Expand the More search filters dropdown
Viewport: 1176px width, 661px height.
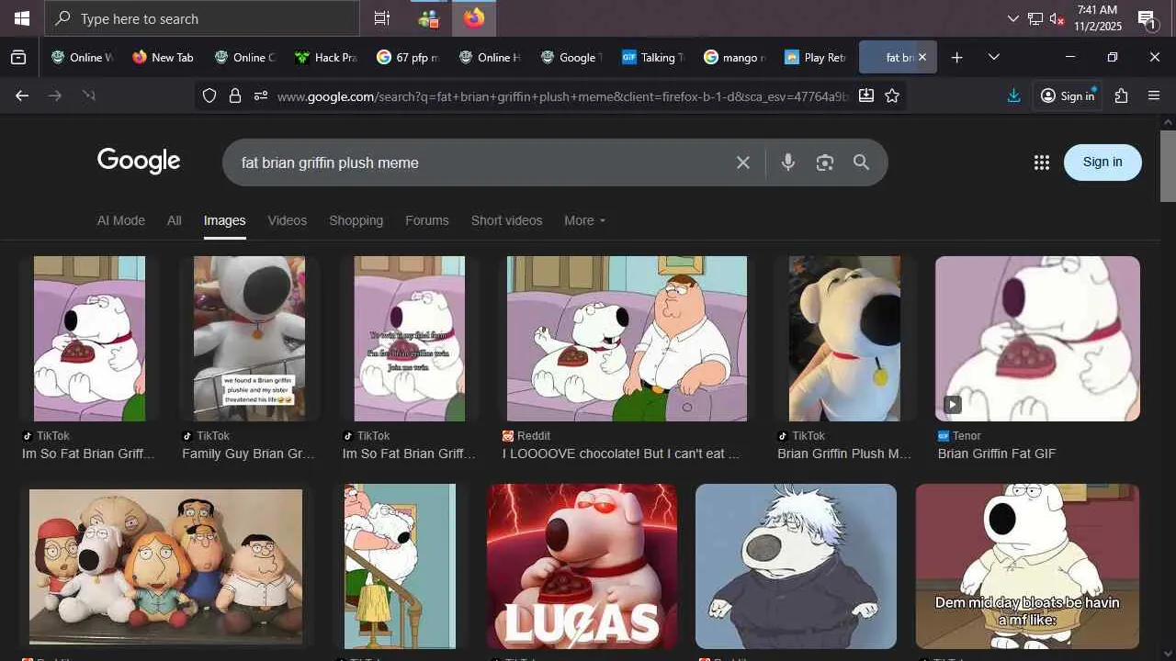[585, 220]
